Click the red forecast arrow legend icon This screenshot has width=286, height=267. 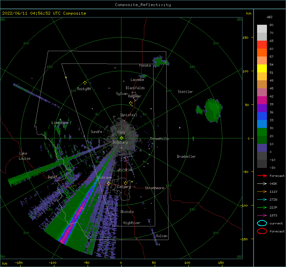(262, 176)
